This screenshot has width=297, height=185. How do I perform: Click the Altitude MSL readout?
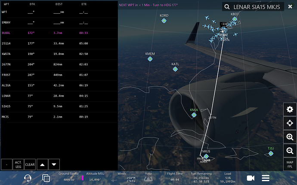pos(95,177)
